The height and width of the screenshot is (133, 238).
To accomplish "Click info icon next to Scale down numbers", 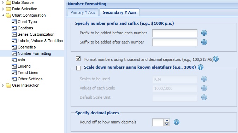I will (x=201, y=67).
